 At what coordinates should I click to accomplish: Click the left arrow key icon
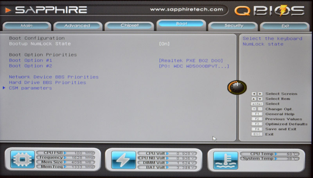tap(254, 94)
